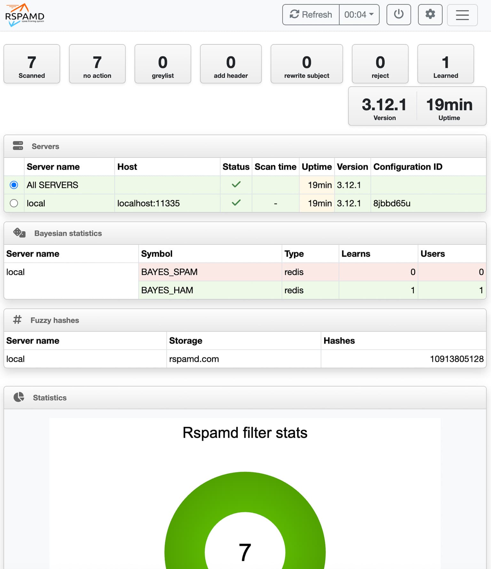Viewport: 491px width, 569px height.
Task: Click the Refresh button
Action: pyautogui.click(x=311, y=15)
